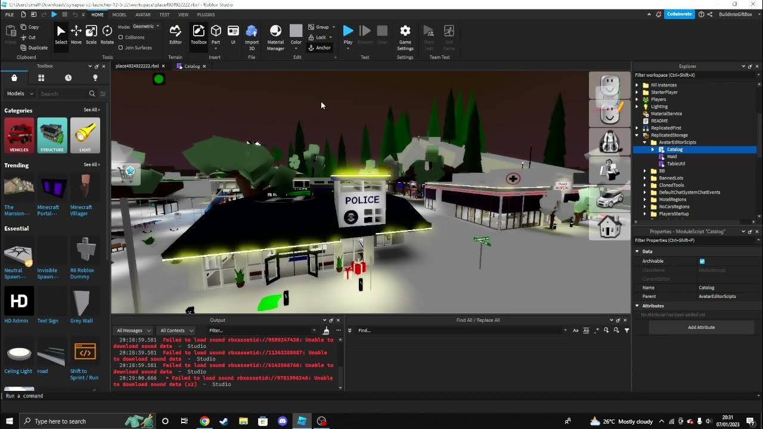Enable the Collisions checkbox
The image size is (763, 429).
[121, 38]
